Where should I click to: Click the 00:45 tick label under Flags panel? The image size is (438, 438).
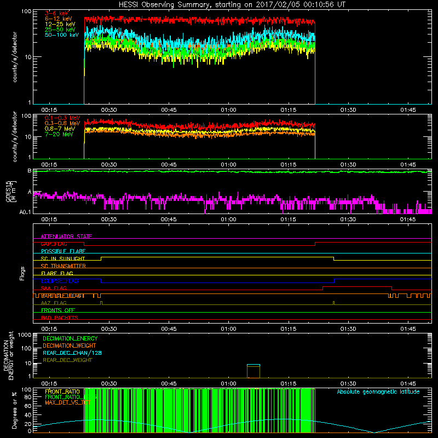[x=169, y=329]
